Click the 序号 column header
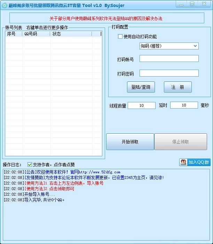Viewport: 213px width, 244px height. (x=14, y=34)
